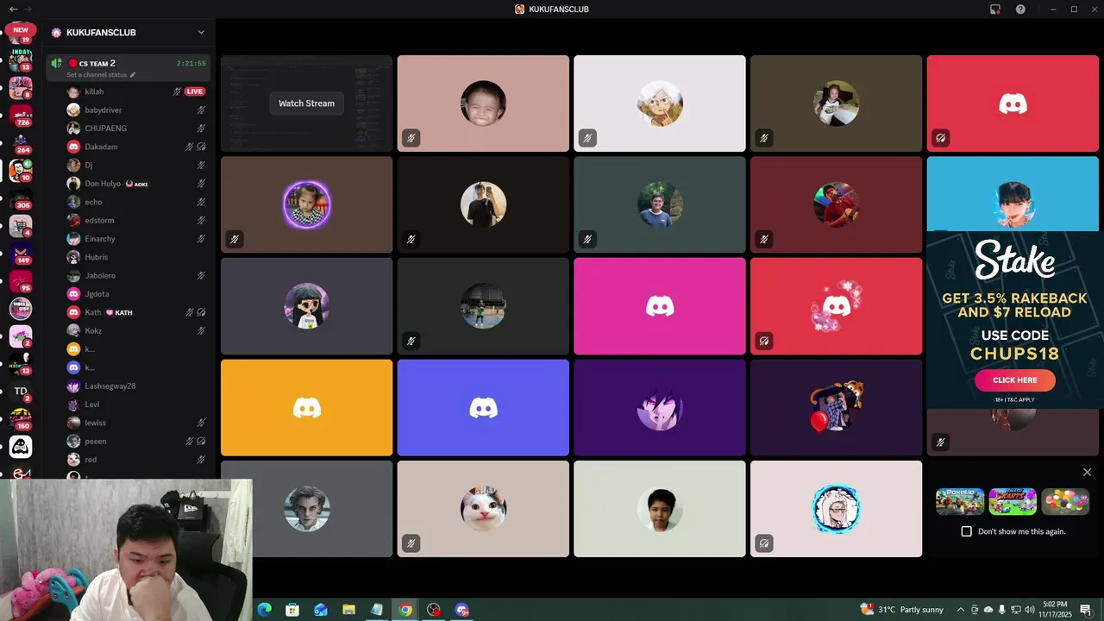Go forward using the forward arrow

point(28,9)
